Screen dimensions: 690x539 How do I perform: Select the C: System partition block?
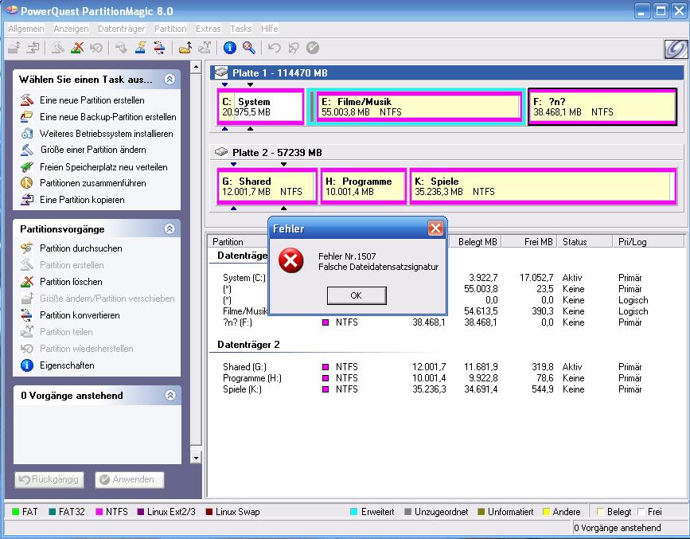[x=260, y=107]
